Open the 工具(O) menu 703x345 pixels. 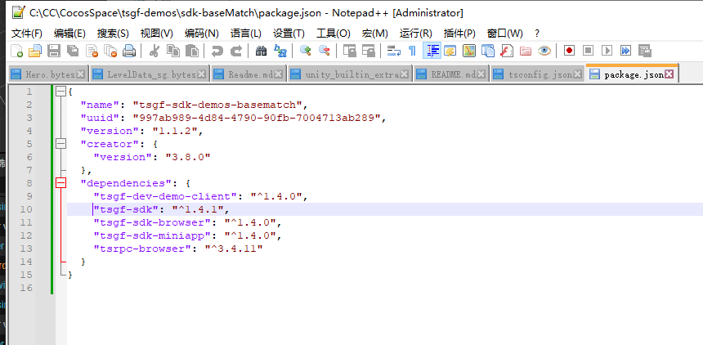(x=334, y=34)
